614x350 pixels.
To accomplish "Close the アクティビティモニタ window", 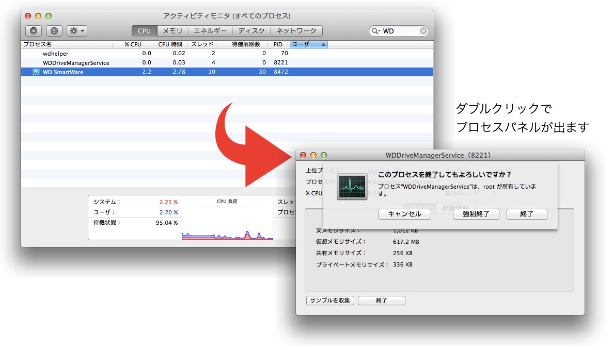I will pyautogui.click(x=28, y=16).
